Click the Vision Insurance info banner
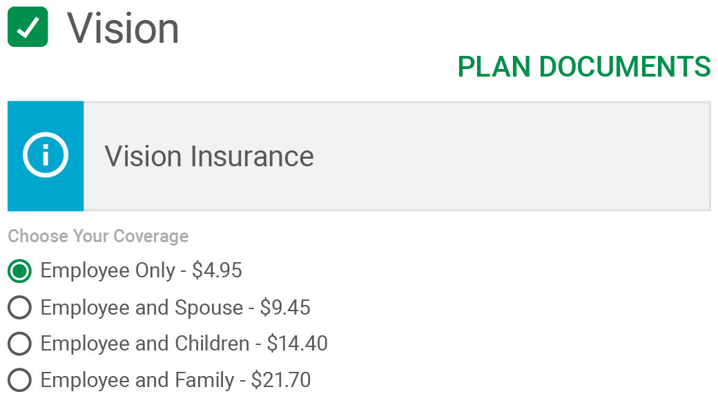The image size is (718, 405). click(359, 156)
